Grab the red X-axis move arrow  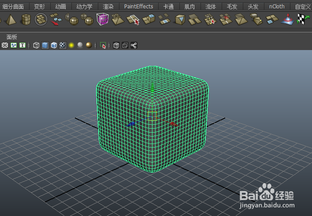(x=174, y=124)
